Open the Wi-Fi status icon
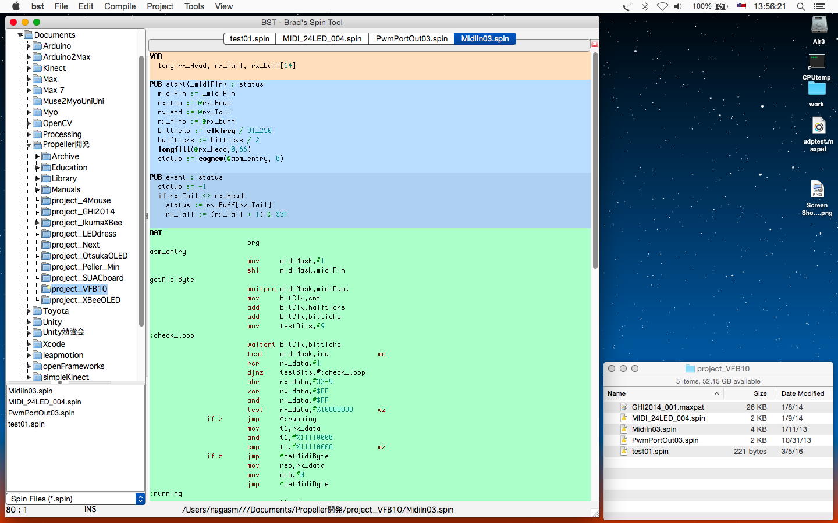Viewport: 838px width, 523px height. coord(662,6)
